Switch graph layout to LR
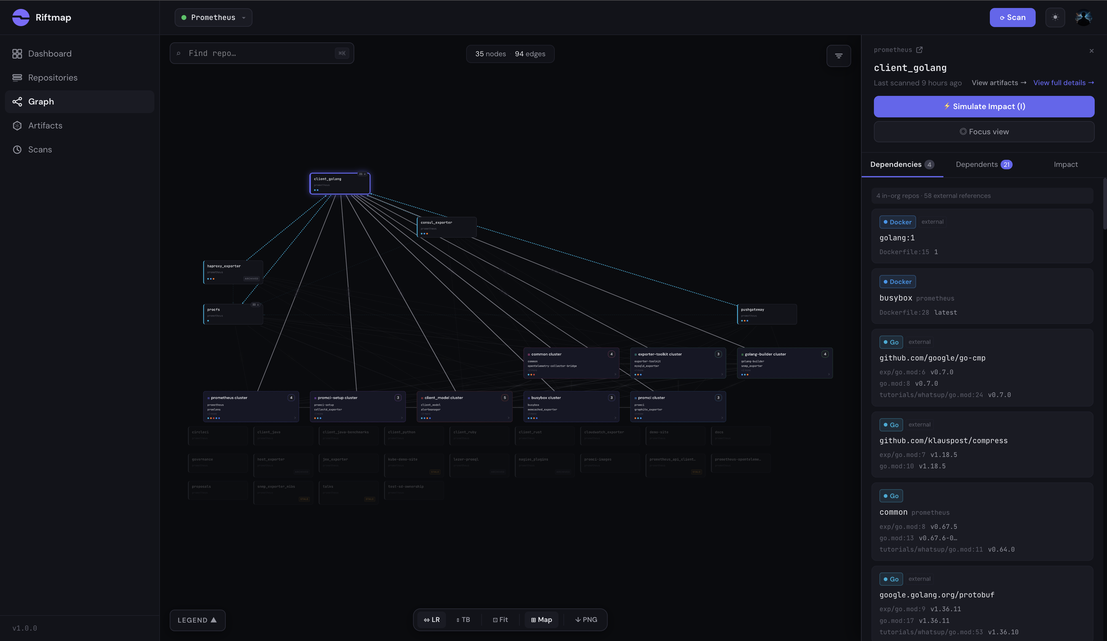Screen dimensions: 1107x641 pos(431,620)
